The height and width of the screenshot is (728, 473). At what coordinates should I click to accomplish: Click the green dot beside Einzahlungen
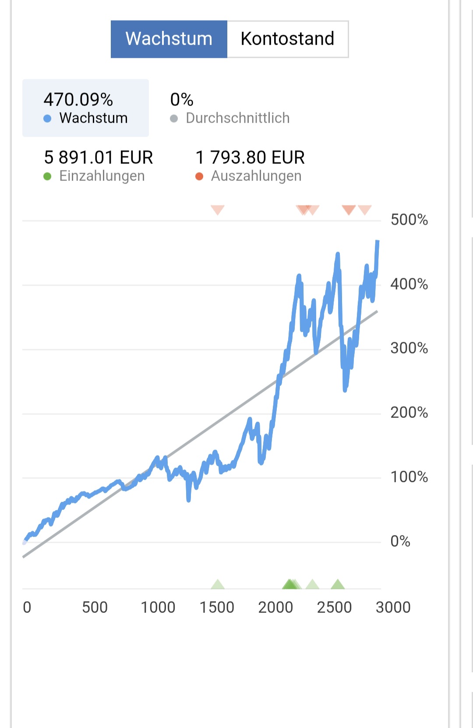coord(47,176)
